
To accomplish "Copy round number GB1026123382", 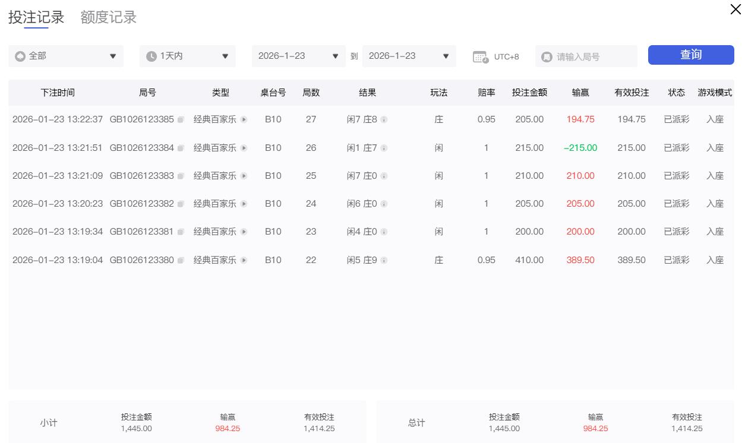I will coord(181,204).
